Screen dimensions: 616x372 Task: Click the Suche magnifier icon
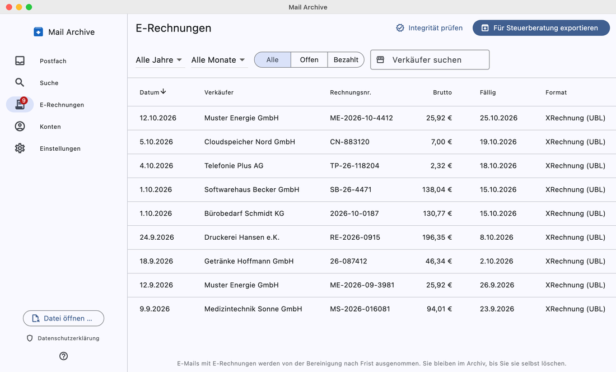point(20,82)
